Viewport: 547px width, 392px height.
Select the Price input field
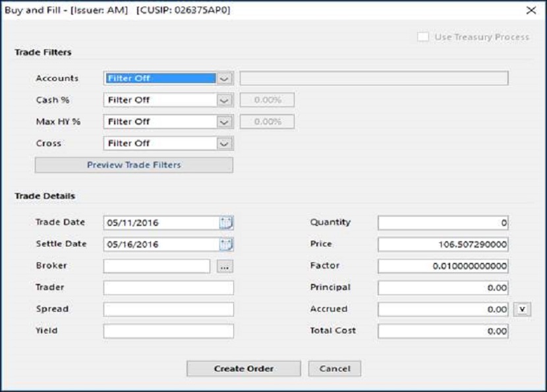(443, 244)
